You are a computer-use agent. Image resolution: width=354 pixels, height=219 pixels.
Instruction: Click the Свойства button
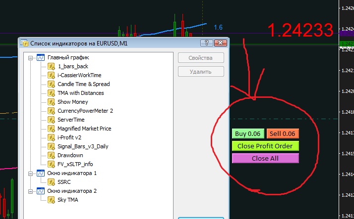click(201, 58)
